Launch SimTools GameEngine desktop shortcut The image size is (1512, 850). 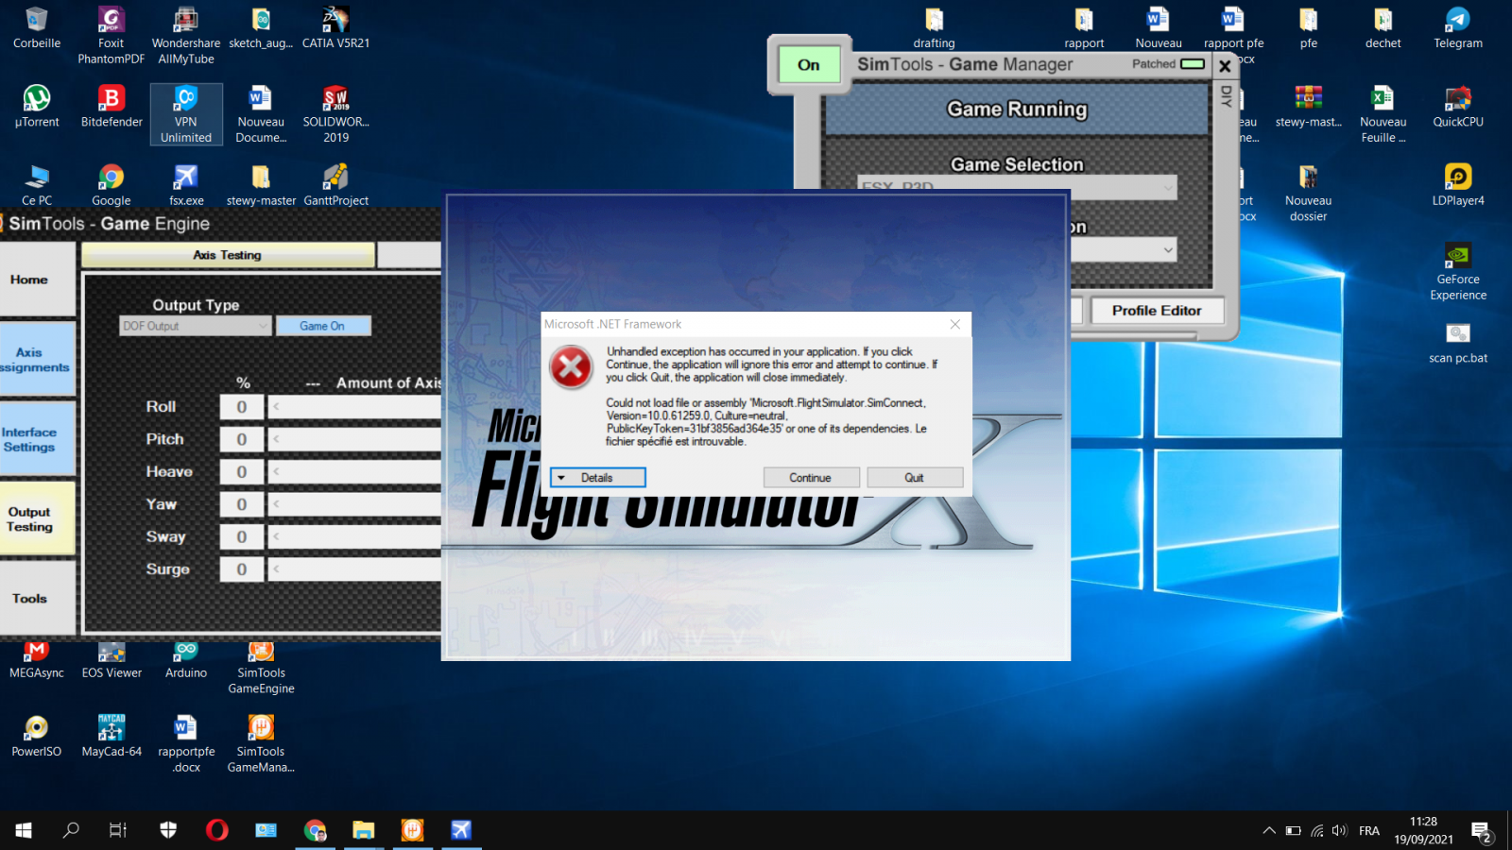[261, 667]
